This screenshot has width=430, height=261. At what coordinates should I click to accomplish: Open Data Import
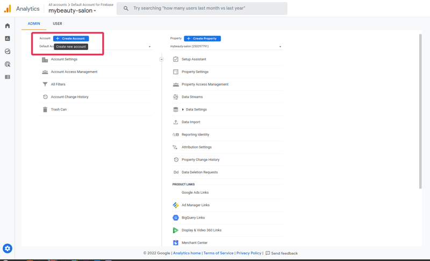[x=191, y=122]
